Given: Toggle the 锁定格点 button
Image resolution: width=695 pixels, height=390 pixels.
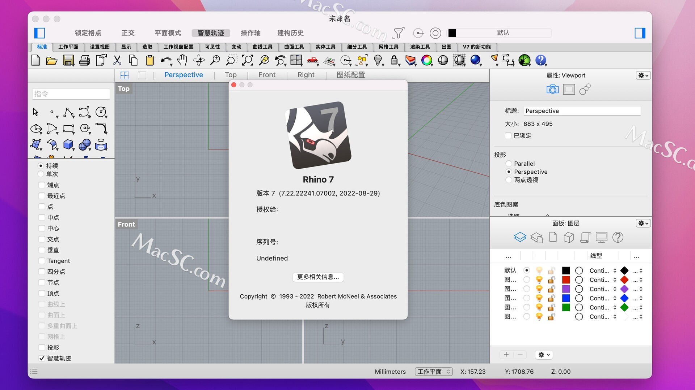Looking at the screenshot, I should point(88,33).
